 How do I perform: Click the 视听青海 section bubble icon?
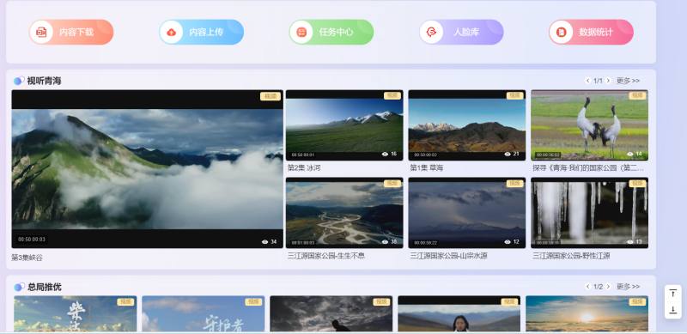click(19, 81)
